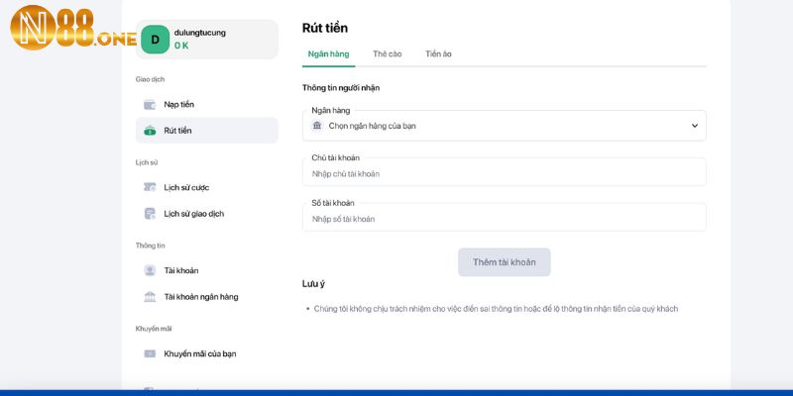Expand the bank selection chevron arrow
This screenshot has width=793, height=396.
tap(694, 126)
